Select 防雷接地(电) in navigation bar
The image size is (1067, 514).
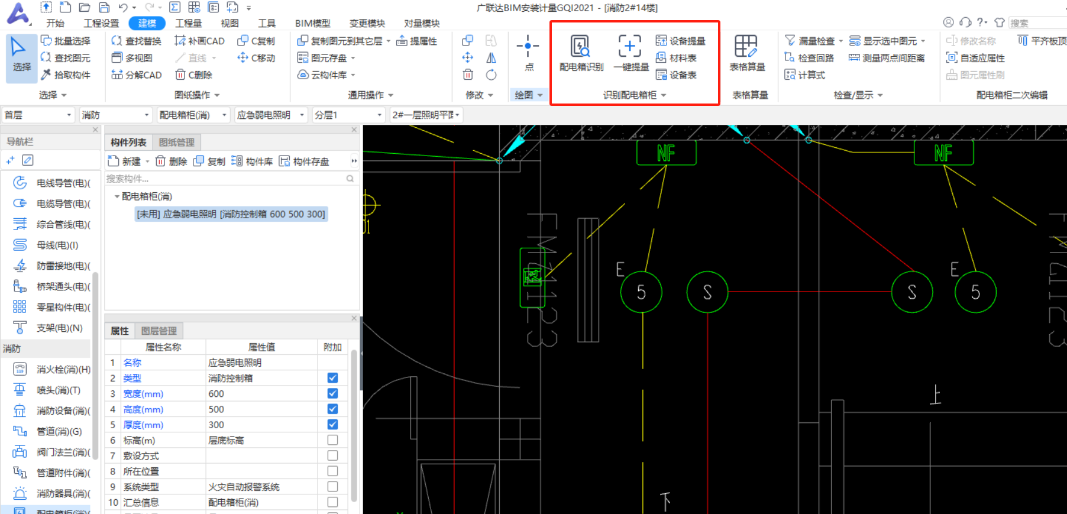coord(51,266)
